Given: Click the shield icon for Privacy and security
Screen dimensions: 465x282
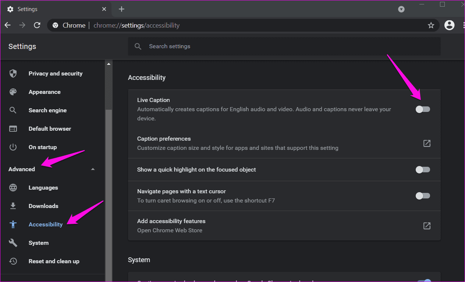Looking at the screenshot, I should (13, 74).
